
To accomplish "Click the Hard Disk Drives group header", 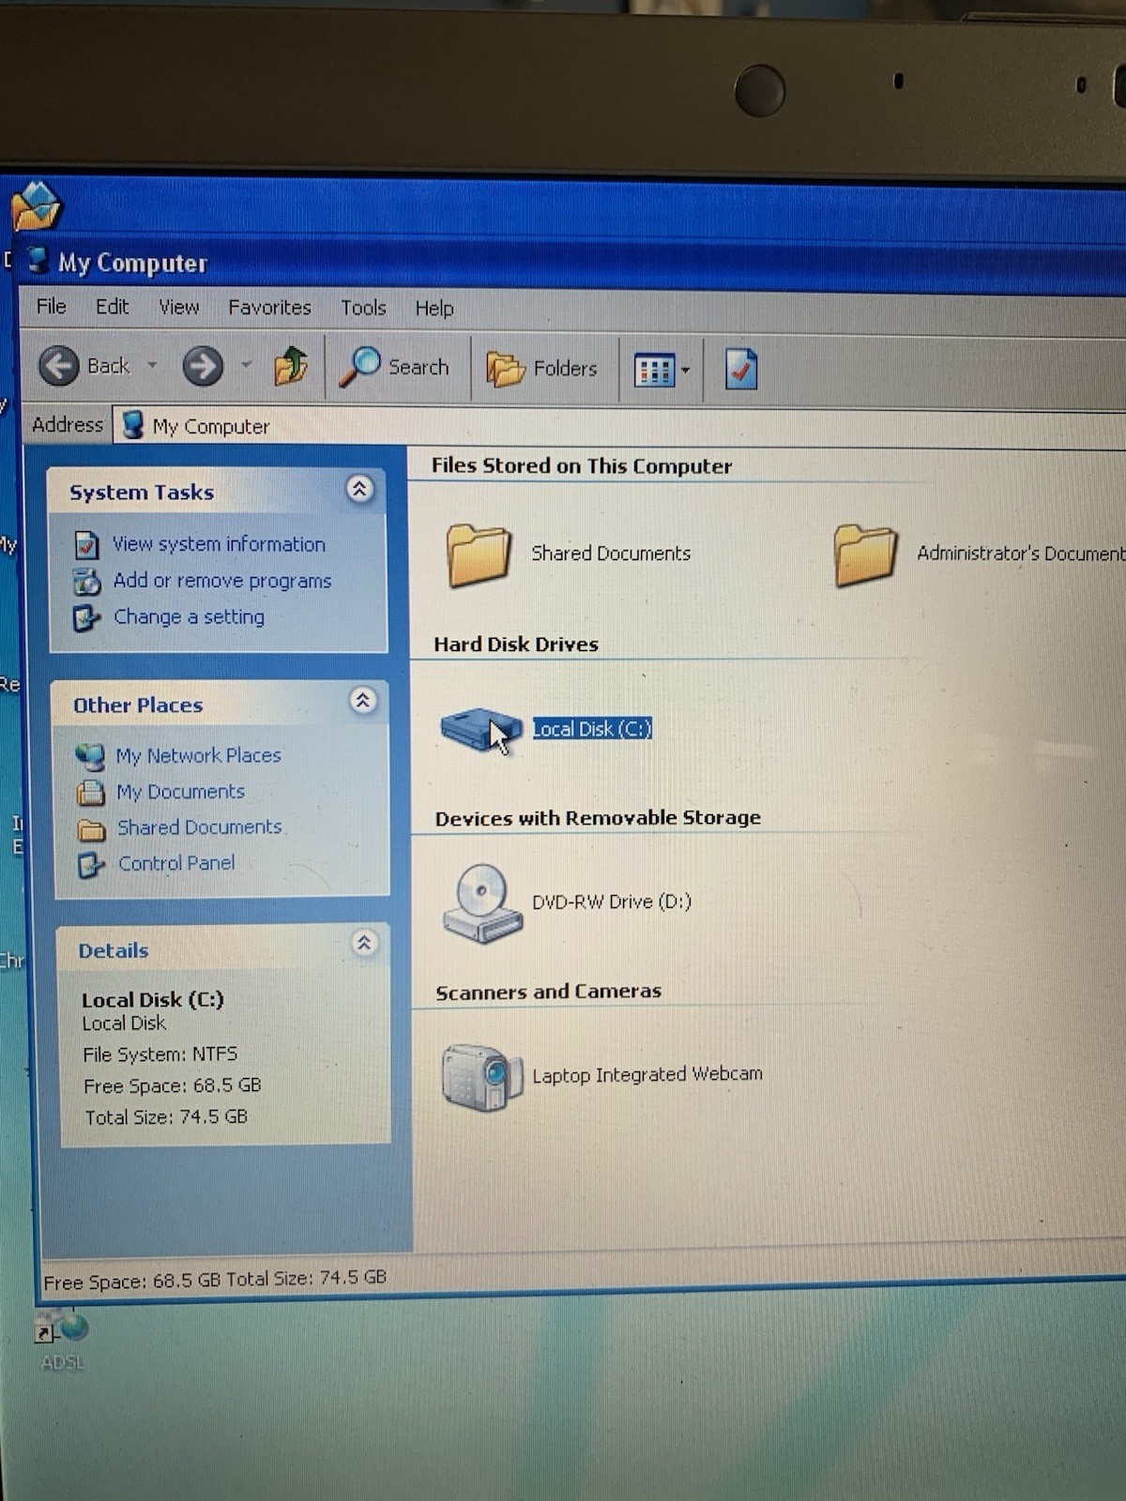I will [516, 644].
